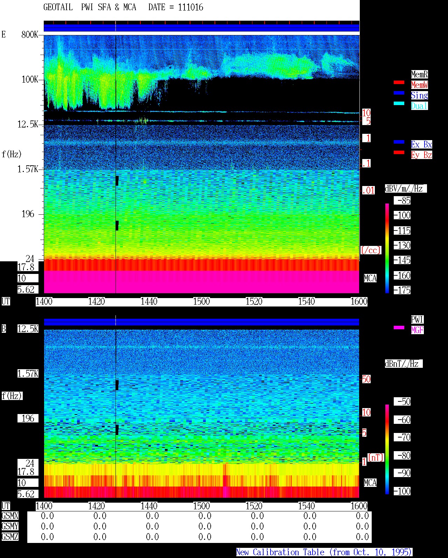Screen dimensions: 448x558
Task: Click the '[/cc]' density unit label
Action: 371,250
